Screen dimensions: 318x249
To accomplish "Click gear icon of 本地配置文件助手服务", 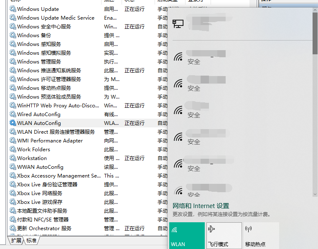I will (13, 211).
